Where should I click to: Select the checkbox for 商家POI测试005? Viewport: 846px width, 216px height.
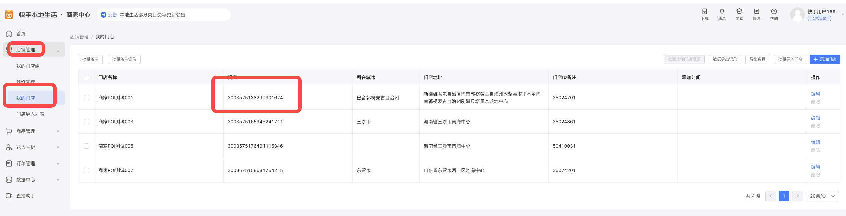86,146
